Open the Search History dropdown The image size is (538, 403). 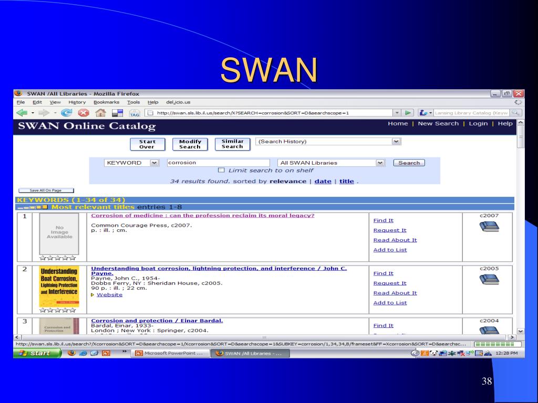(396, 141)
